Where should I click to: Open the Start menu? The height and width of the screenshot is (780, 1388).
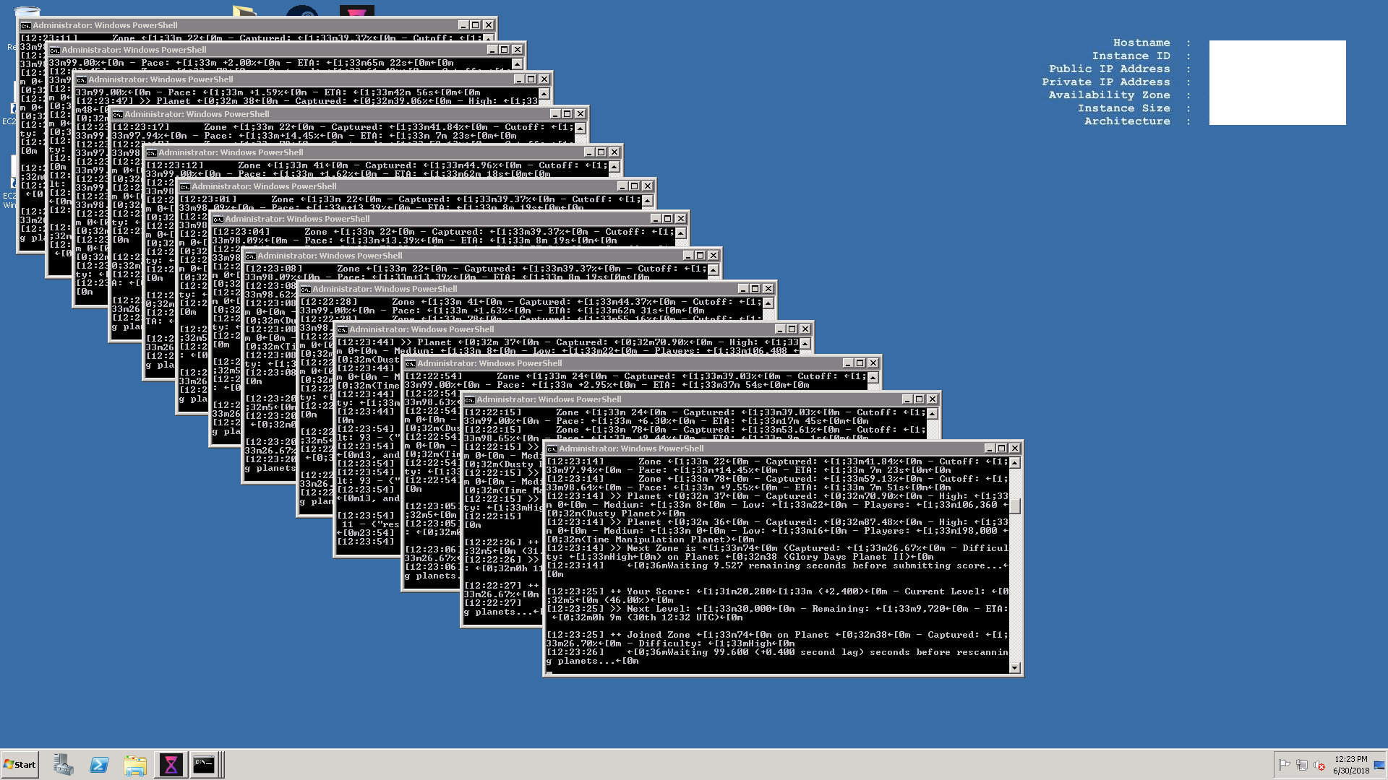click(x=18, y=764)
